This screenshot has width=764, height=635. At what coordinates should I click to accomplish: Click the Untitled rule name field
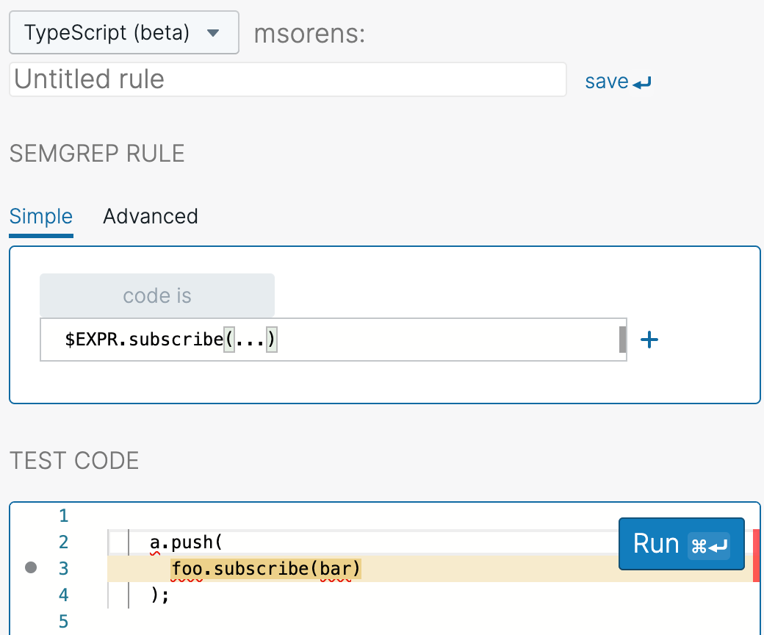[286, 79]
